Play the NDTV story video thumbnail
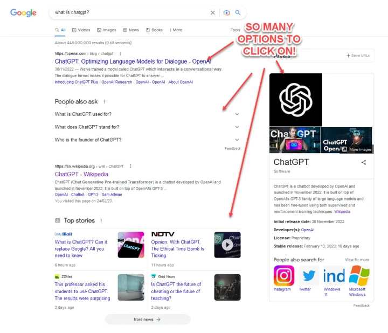The image size is (388, 333). point(227,245)
